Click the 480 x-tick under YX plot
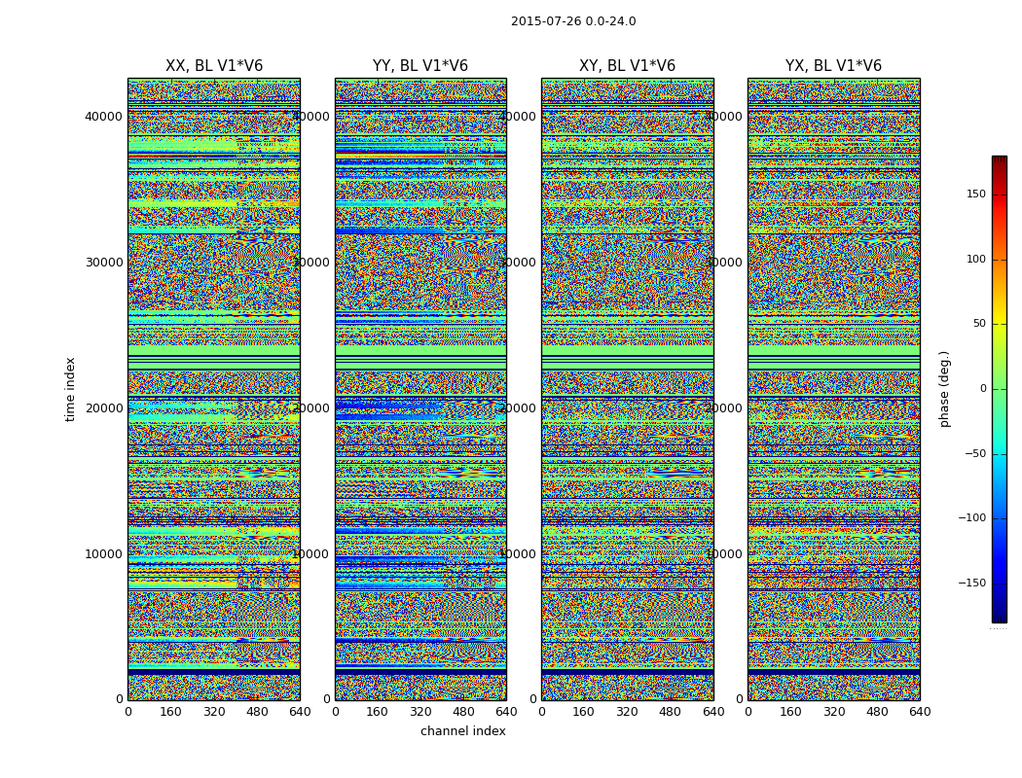Viewport: 1022px width, 778px height. click(x=877, y=712)
